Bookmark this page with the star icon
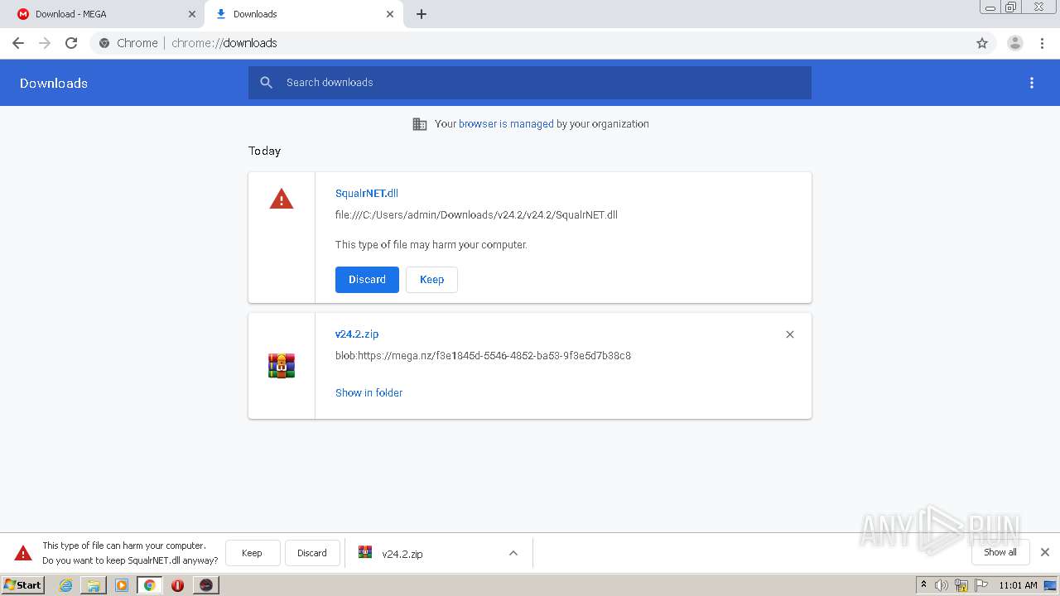 [982, 43]
